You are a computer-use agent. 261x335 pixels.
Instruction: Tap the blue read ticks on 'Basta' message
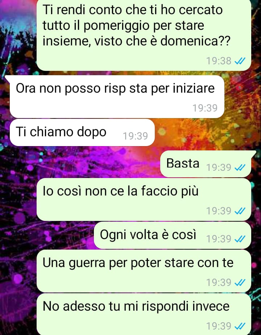pyautogui.click(x=240, y=168)
